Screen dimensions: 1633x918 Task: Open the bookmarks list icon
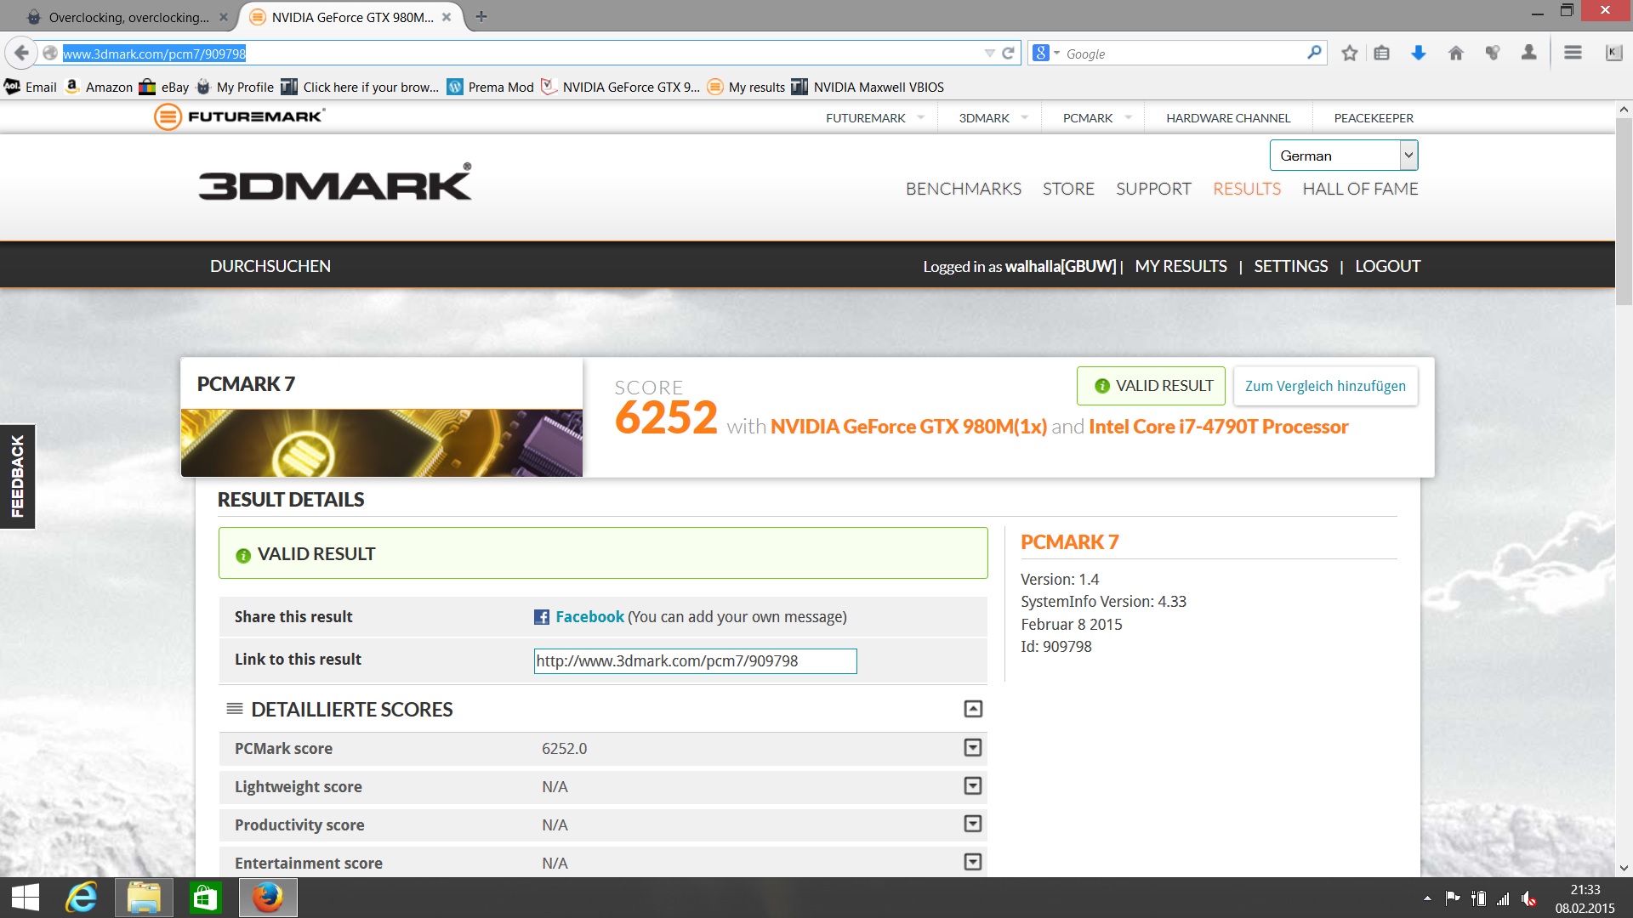(x=1381, y=53)
